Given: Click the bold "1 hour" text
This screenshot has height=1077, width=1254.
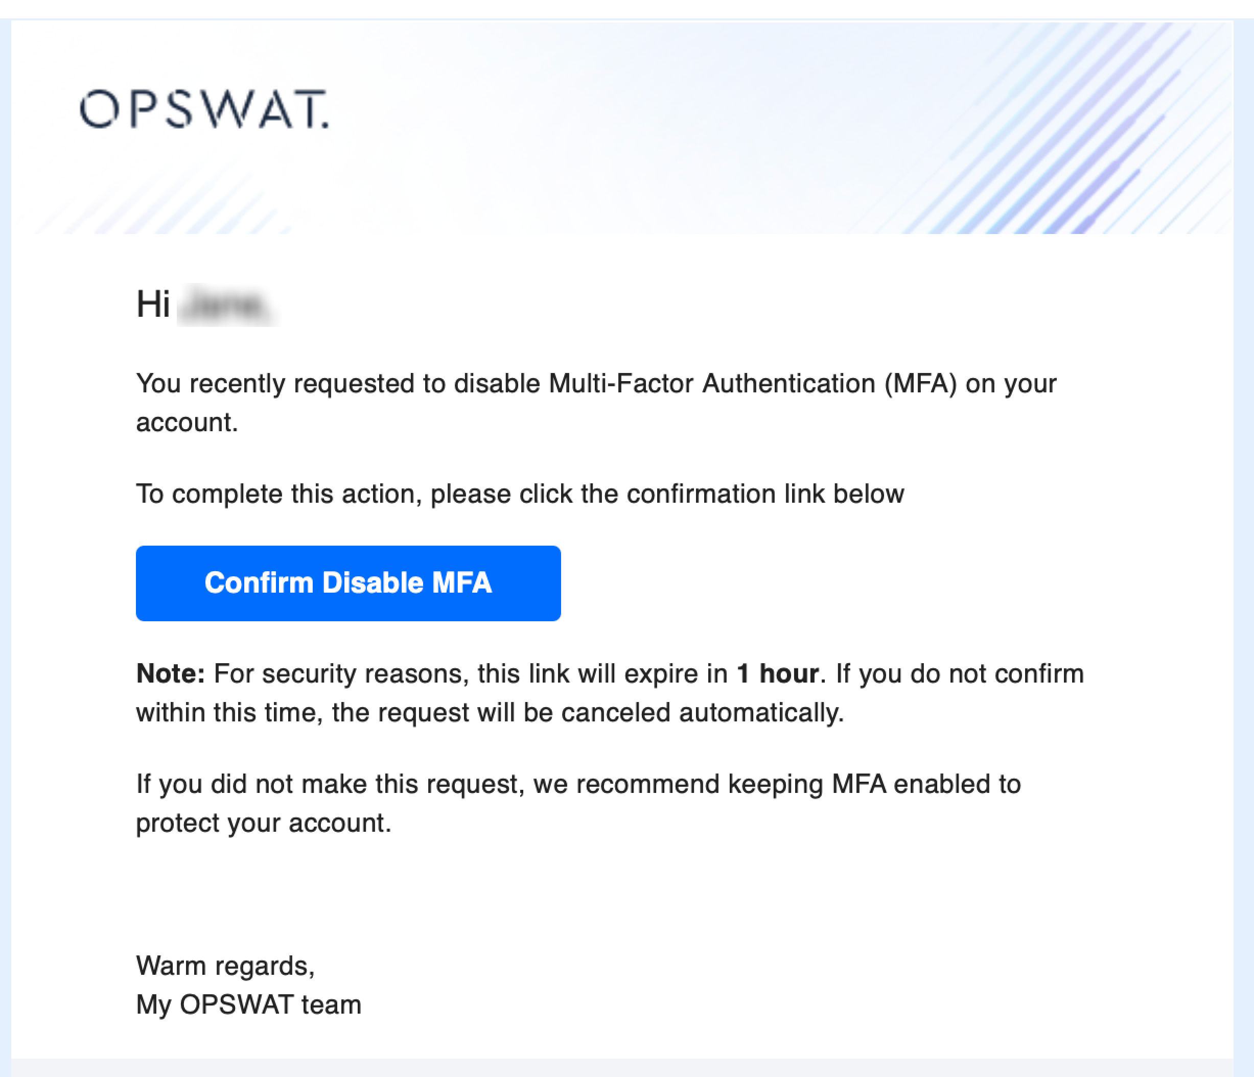Looking at the screenshot, I should pyautogui.click(x=777, y=673).
